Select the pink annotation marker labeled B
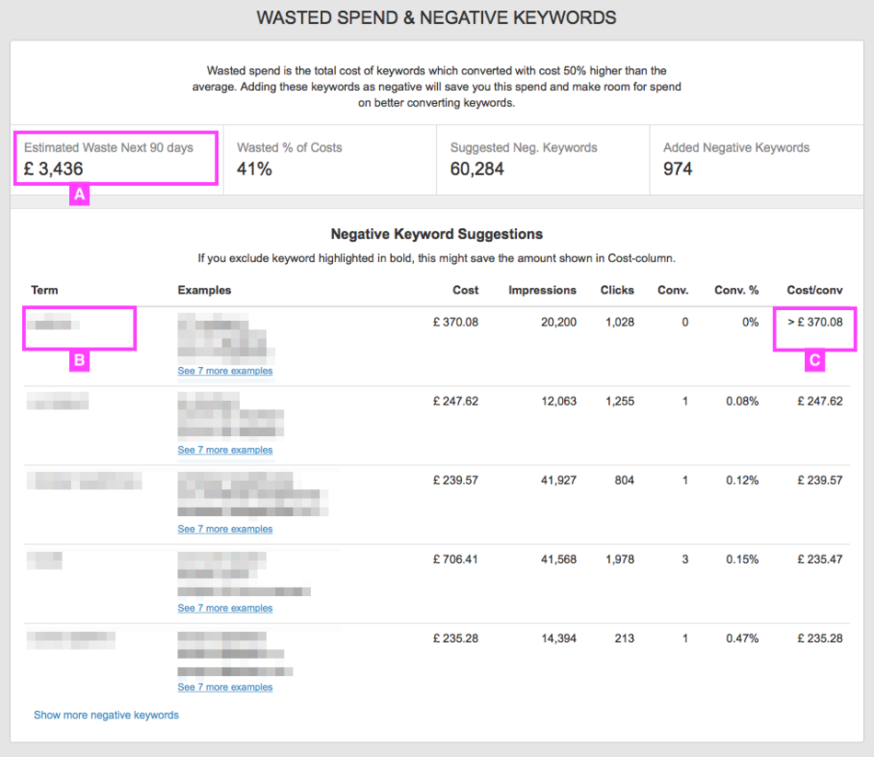The width and height of the screenshot is (874, 757). 79,361
